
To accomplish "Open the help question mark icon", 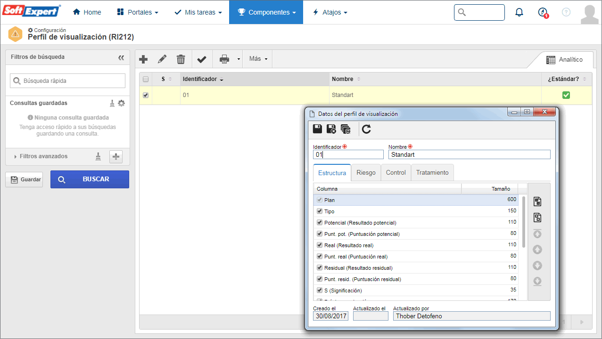I will (566, 12).
